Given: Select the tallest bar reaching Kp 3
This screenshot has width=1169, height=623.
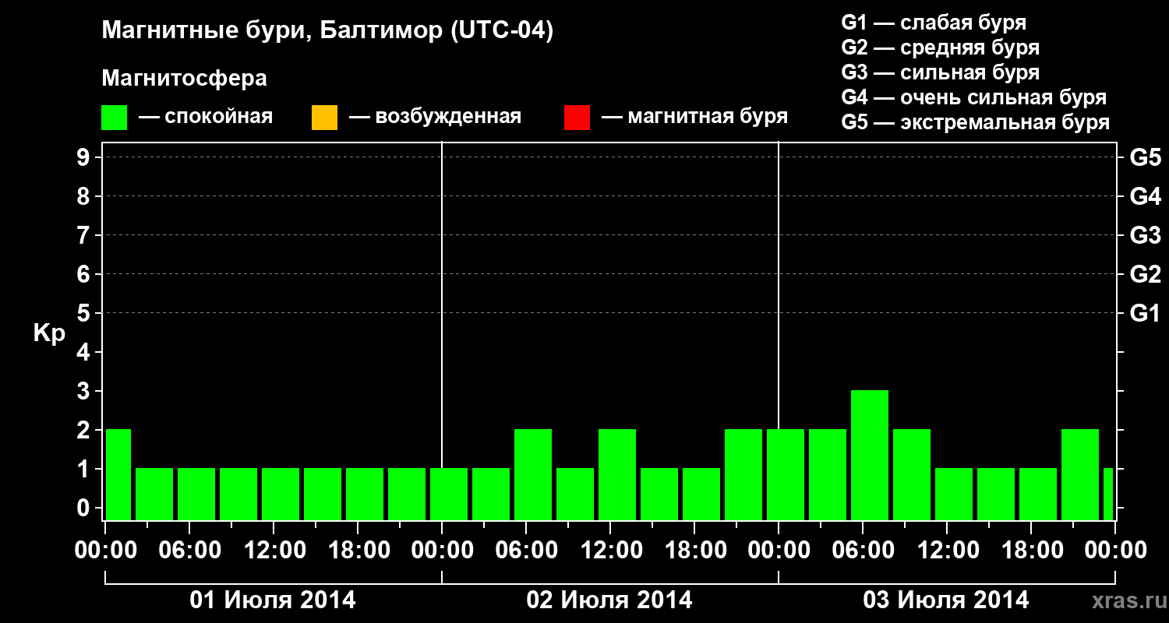Looking at the screenshot, I should tap(870, 455).
